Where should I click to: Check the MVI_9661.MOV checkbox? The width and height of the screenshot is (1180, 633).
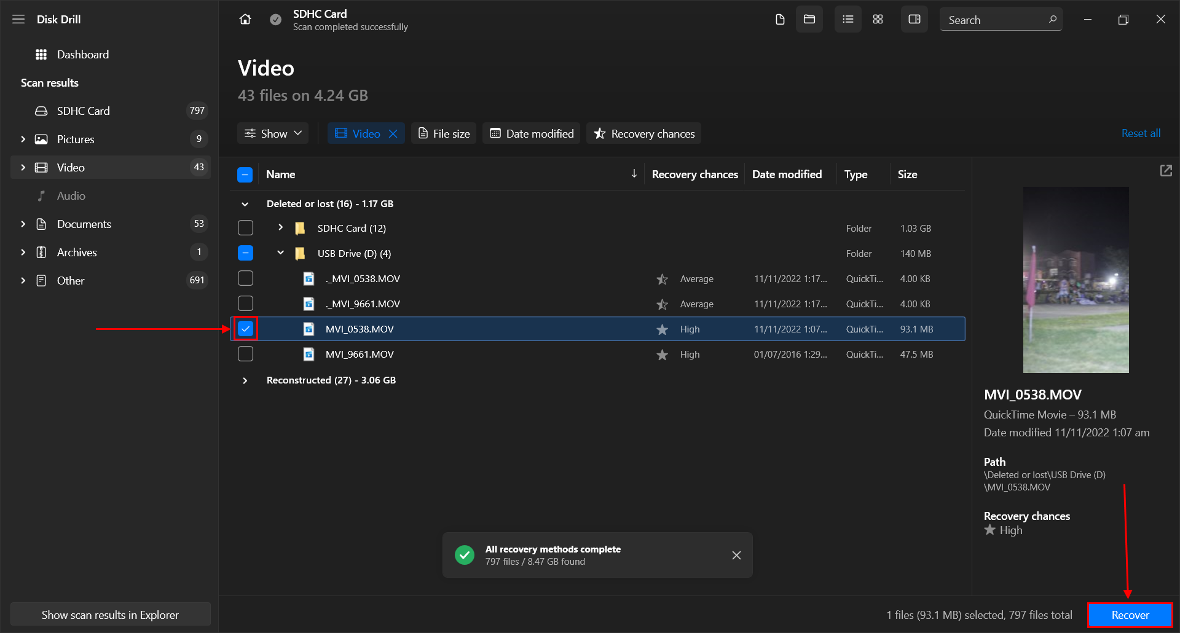pyautogui.click(x=245, y=354)
